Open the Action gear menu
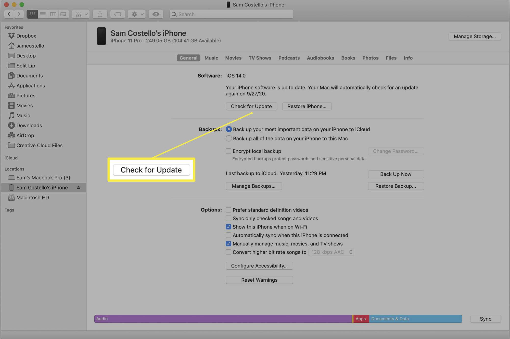Image resolution: width=510 pixels, height=339 pixels. pyautogui.click(x=137, y=14)
